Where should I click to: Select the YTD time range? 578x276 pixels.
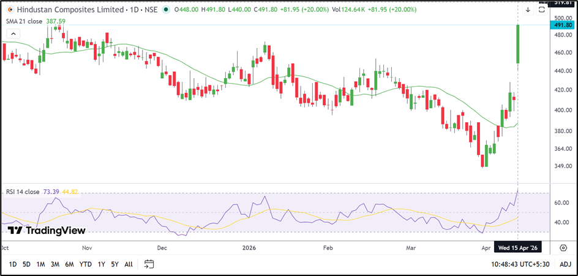click(x=85, y=264)
